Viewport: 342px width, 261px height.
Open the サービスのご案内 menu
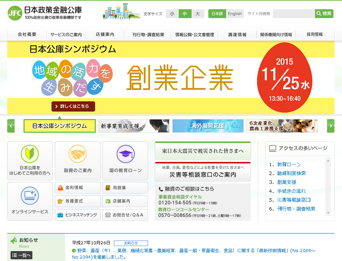66,34
